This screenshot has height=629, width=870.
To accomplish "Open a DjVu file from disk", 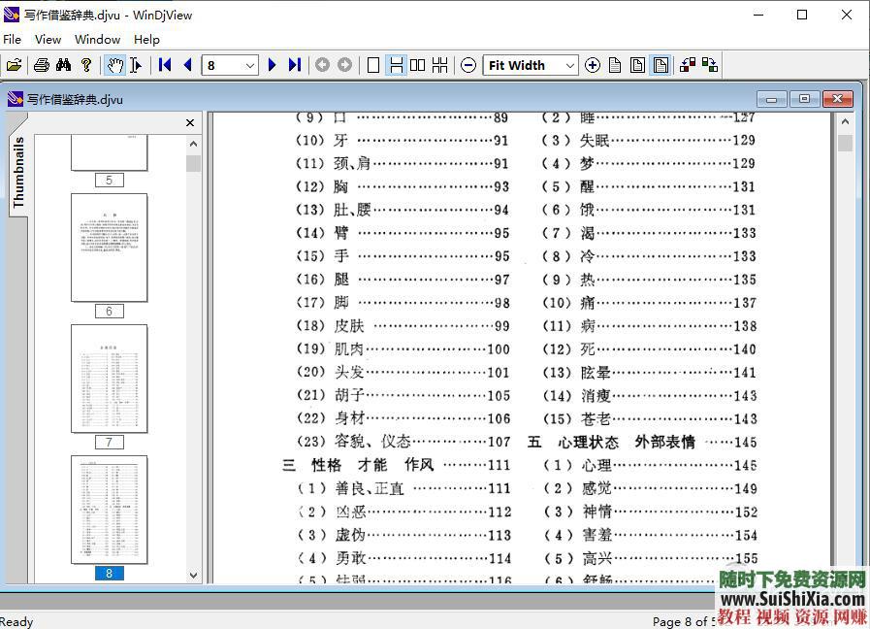I will pos(14,65).
